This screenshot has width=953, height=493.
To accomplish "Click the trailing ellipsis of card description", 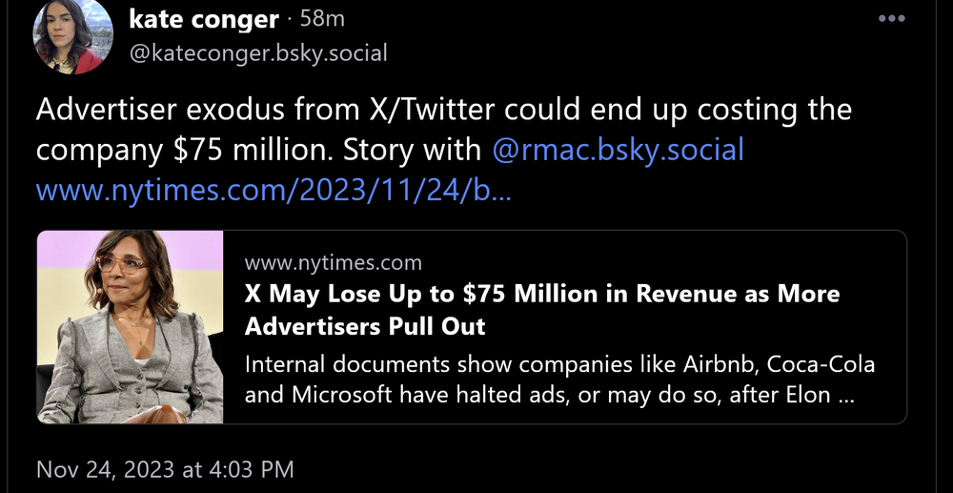I will click(x=844, y=395).
